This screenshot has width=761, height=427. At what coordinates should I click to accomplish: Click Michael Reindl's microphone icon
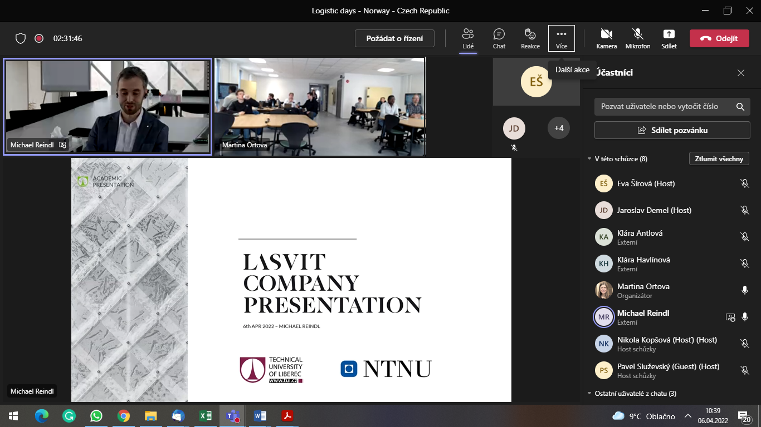[x=745, y=317]
